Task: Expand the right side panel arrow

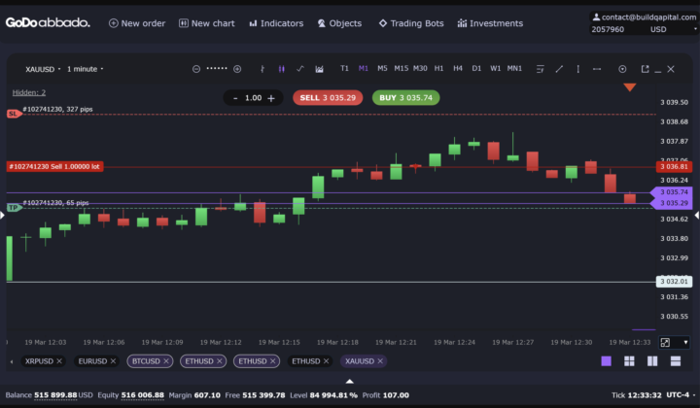Action: point(697,216)
